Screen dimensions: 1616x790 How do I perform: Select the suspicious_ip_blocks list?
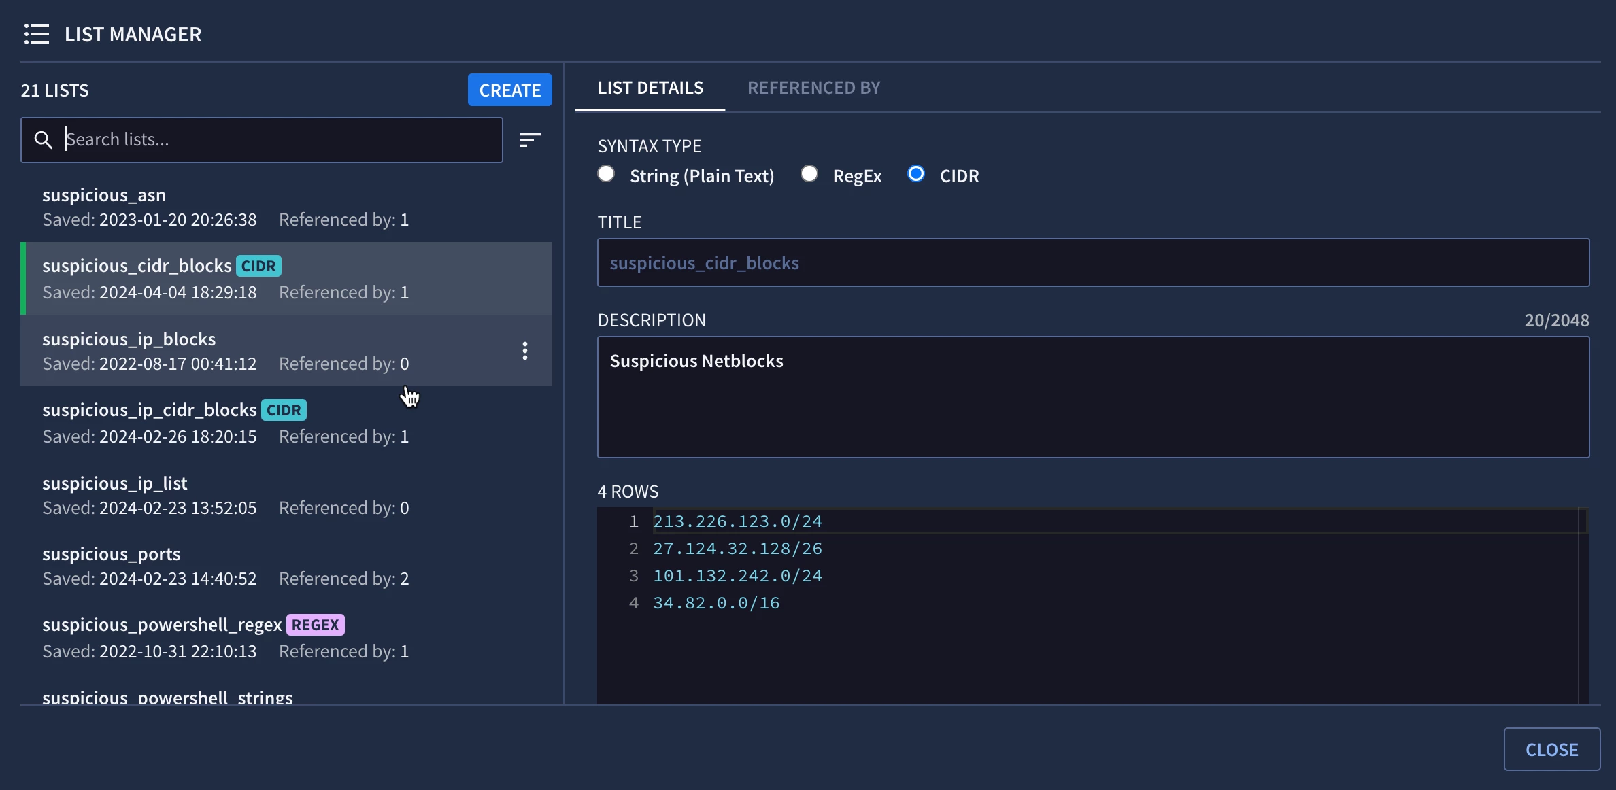coord(286,351)
